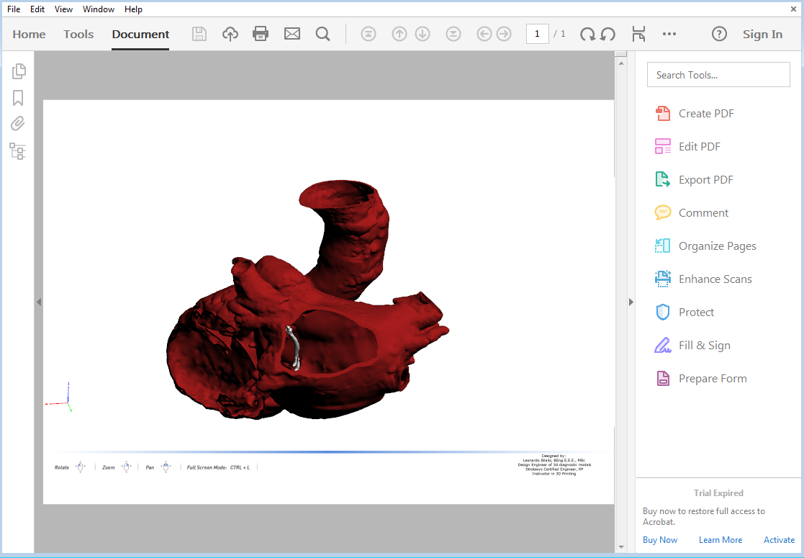Click the Learn More link
The height and width of the screenshot is (558, 804).
(721, 539)
